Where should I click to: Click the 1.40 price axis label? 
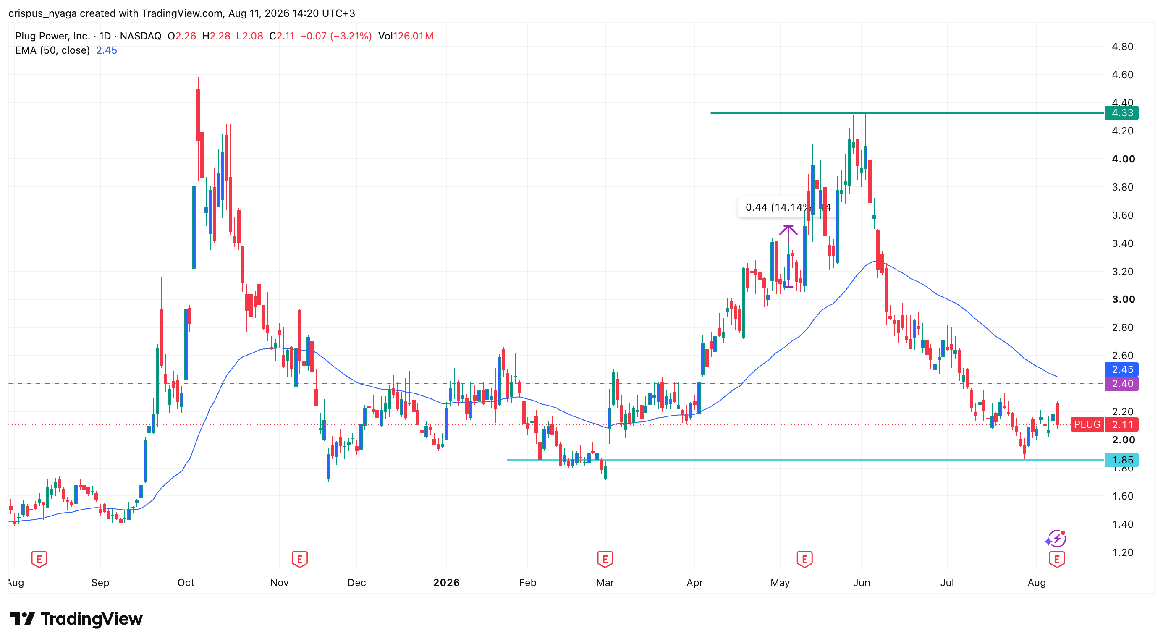1122,524
